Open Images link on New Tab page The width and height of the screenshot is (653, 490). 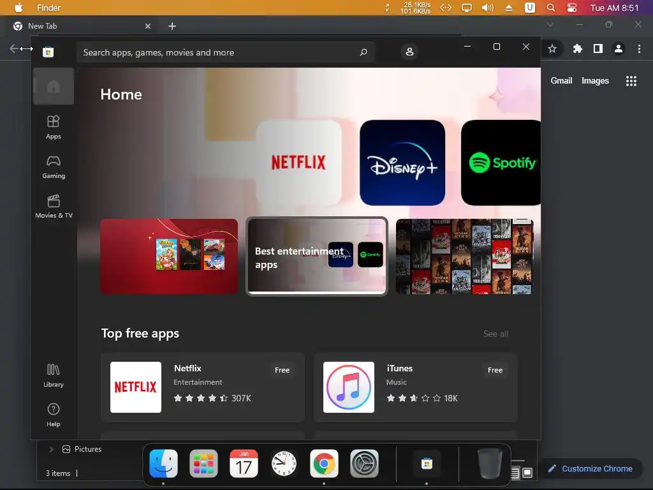(595, 81)
